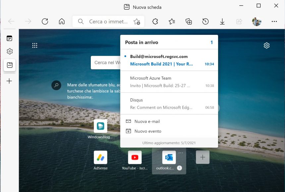Select the Nuova scheda tab in sidebar

10,65
